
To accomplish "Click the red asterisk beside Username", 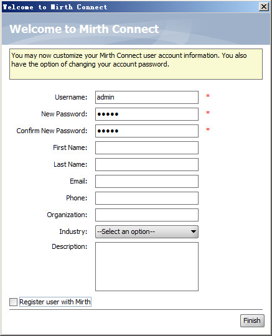I will tap(208, 96).
